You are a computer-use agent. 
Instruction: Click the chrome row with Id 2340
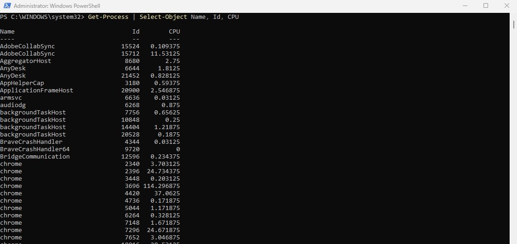tap(90, 164)
